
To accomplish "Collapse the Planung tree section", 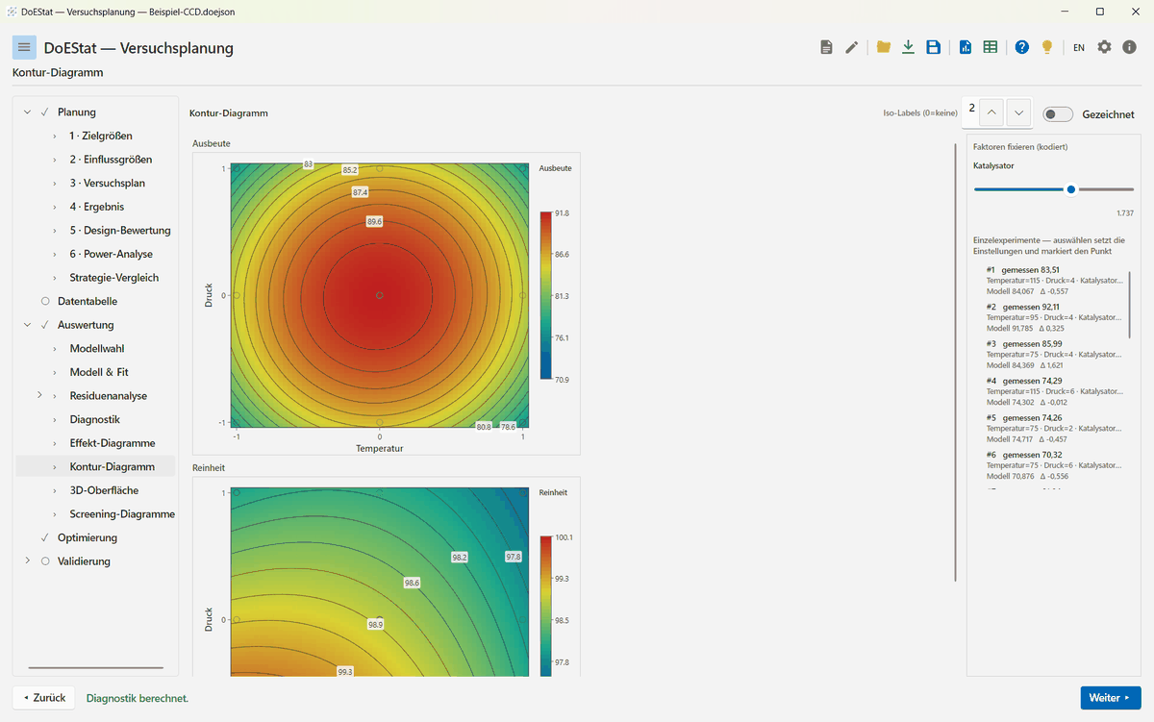I will tap(27, 112).
